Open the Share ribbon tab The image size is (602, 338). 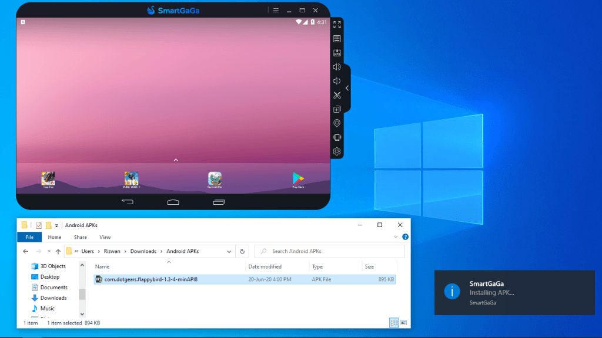pyautogui.click(x=80, y=237)
